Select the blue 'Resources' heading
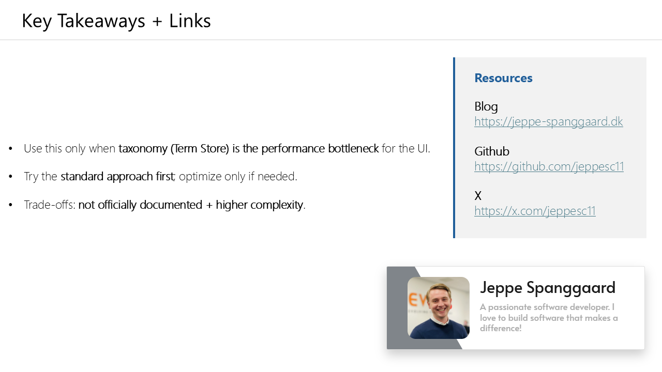The width and height of the screenshot is (662, 372). pos(503,78)
